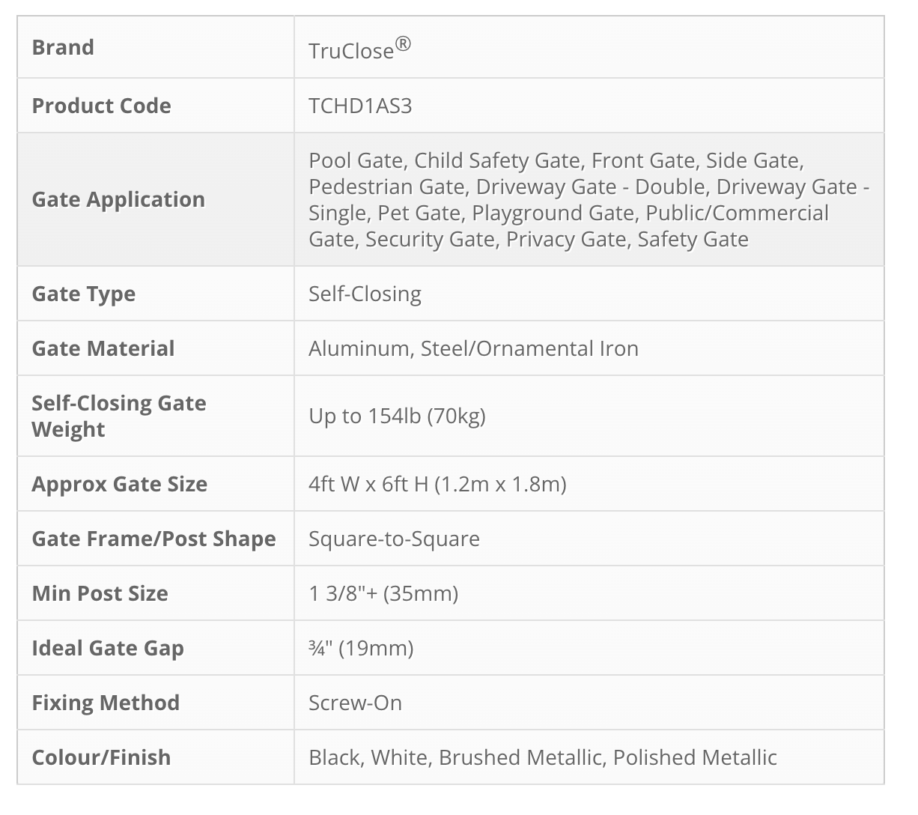Select the Up to 154lb (70kg) value
918x815 pixels.
(397, 416)
